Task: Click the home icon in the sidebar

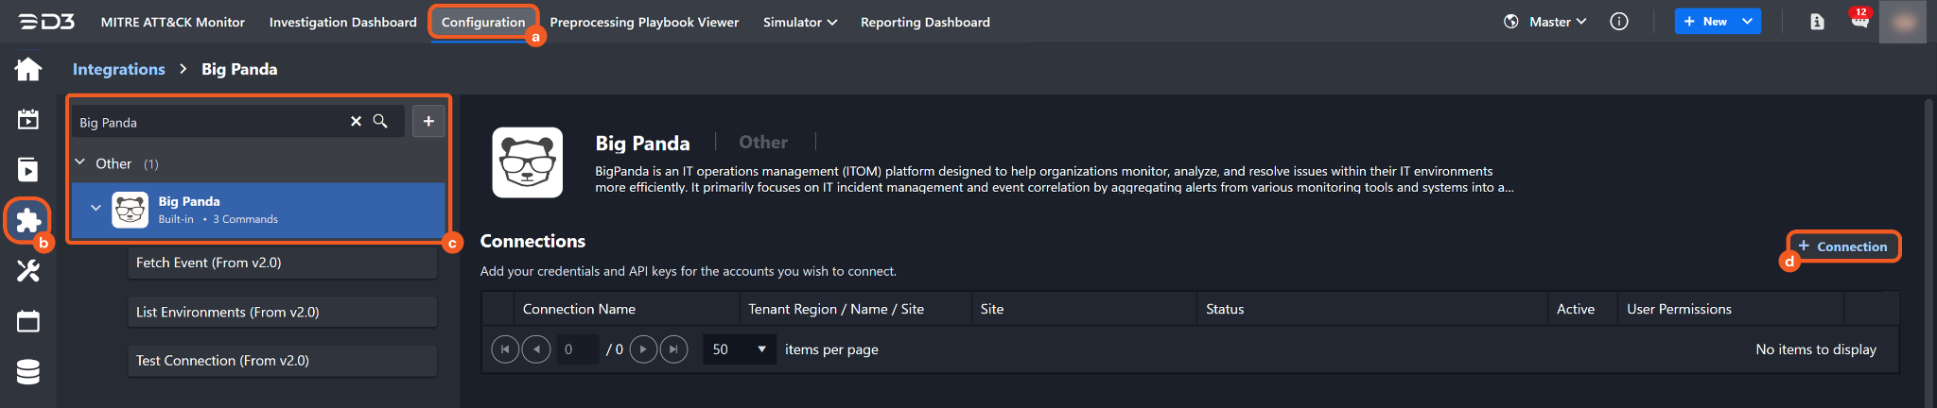Action: (x=28, y=69)
